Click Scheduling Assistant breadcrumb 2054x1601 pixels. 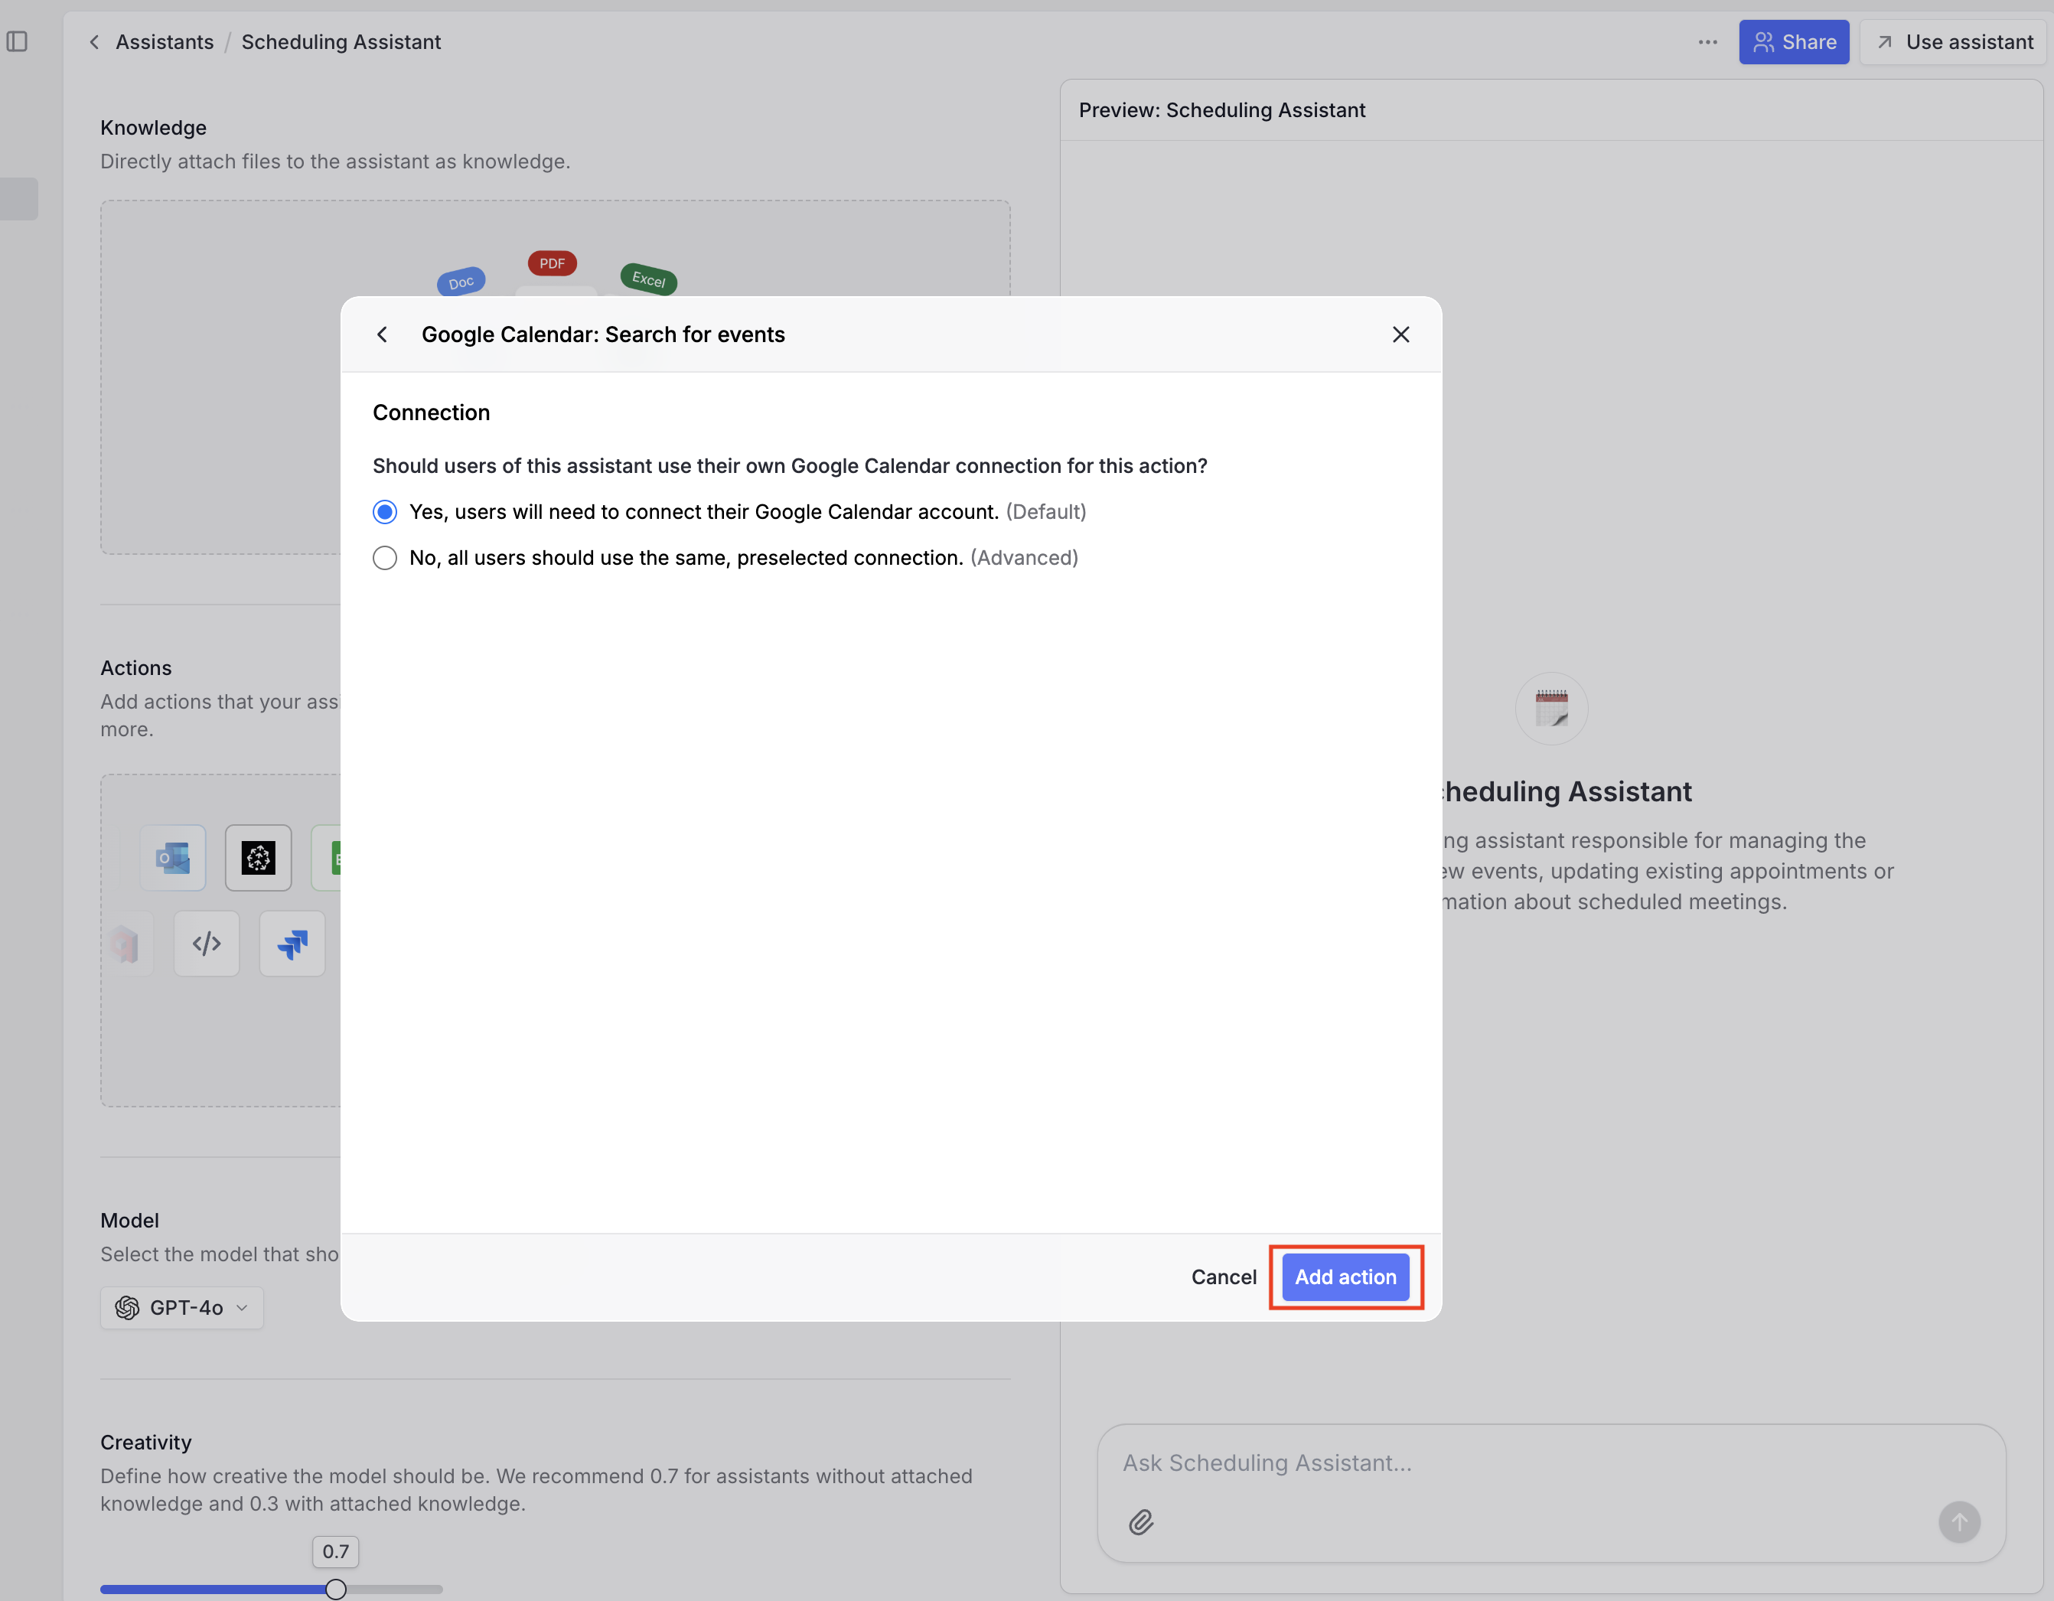click(x=341, y=42)
